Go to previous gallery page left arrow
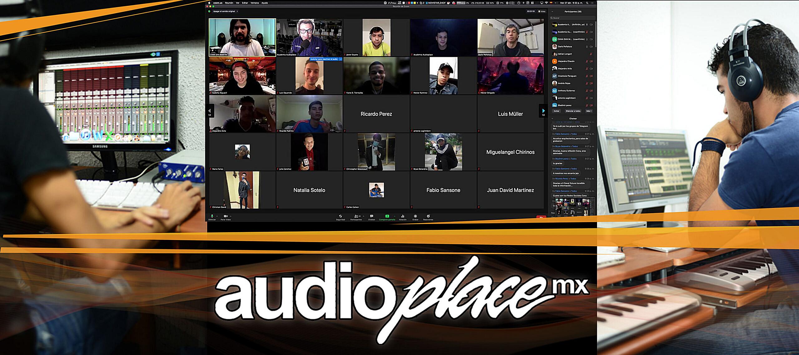 click(209, 111)
